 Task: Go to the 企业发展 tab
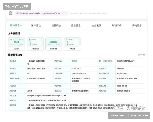tap(96, 25)
